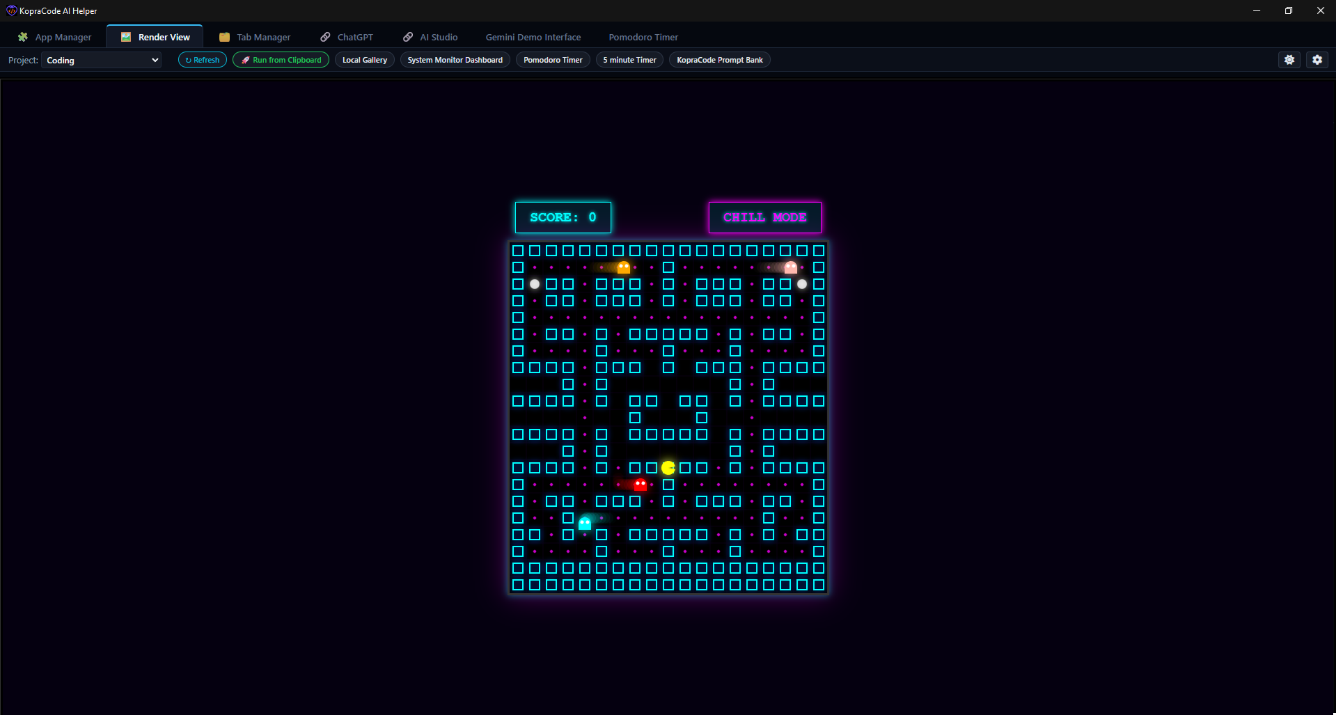
Task: Open the Gemini Demo Interface tab
Action: pos(533,37)
